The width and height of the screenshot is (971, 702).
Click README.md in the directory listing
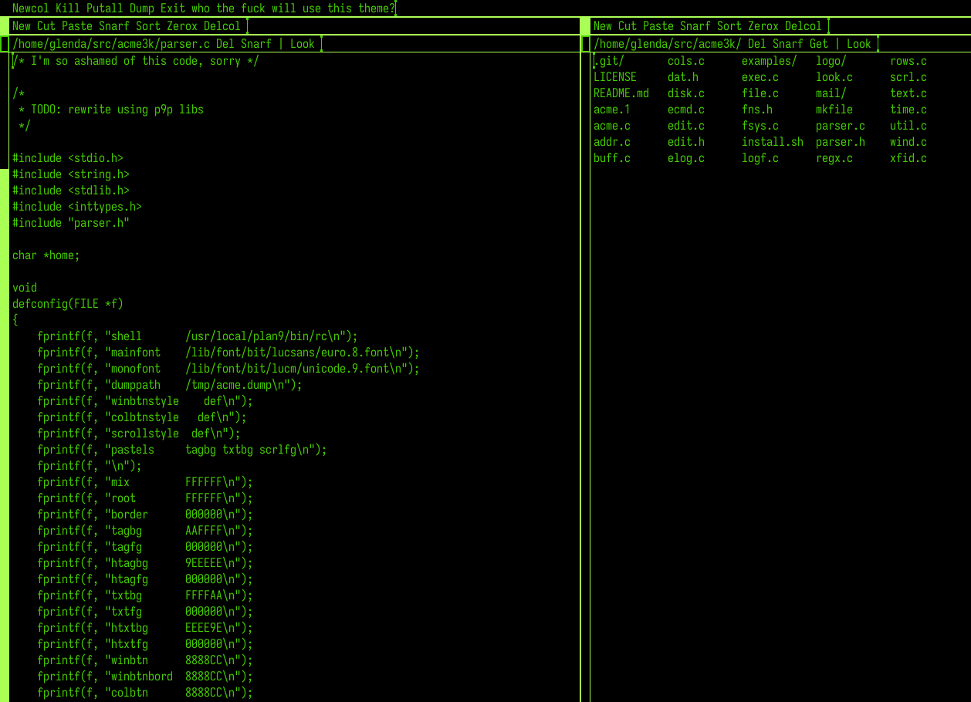pos(621,93)
